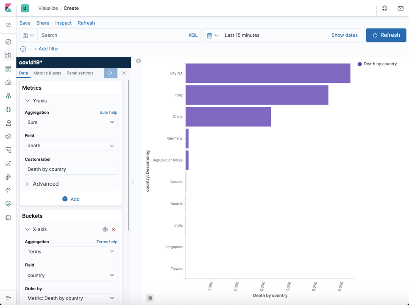Open Dev Tools from the wrench sidebar icon
Screen dimensions: 409x305
point(8,190)
